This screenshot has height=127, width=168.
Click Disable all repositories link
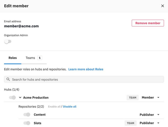point(70,107)
